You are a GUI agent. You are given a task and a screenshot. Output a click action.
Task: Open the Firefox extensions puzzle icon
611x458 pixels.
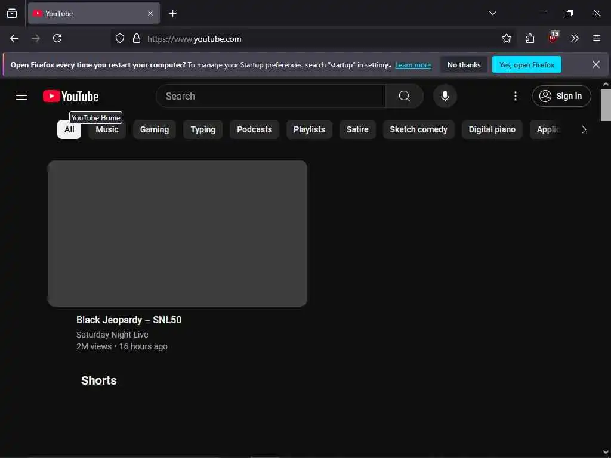(x=530, y=38)
